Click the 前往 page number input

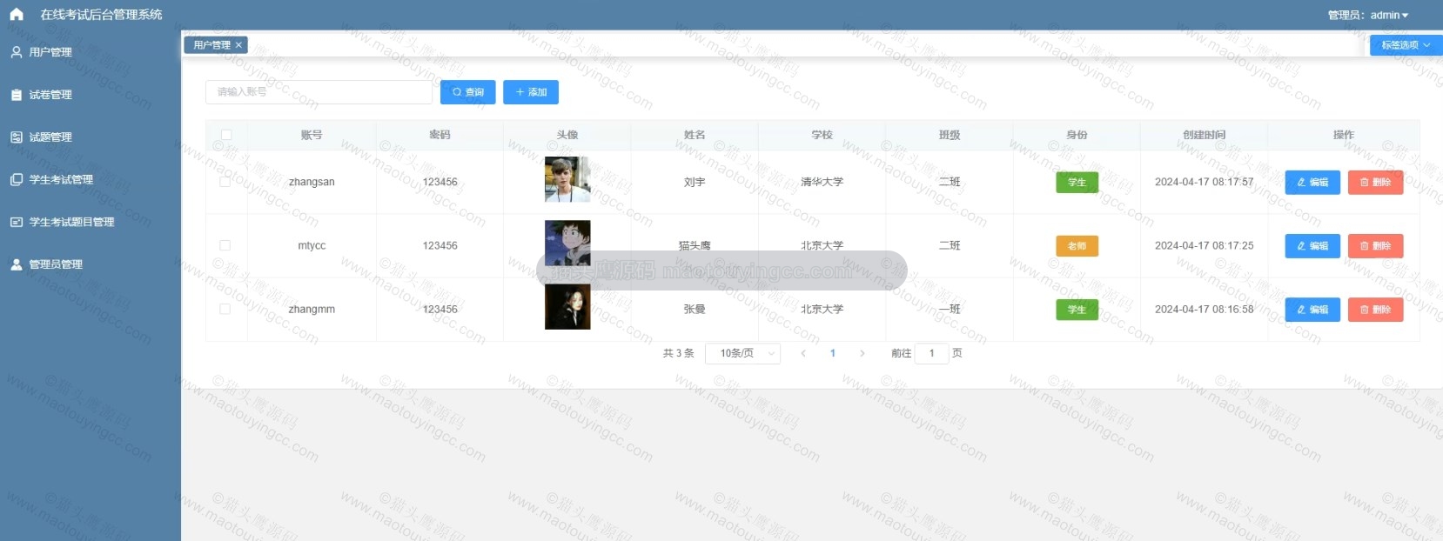[x=931, y=353]
